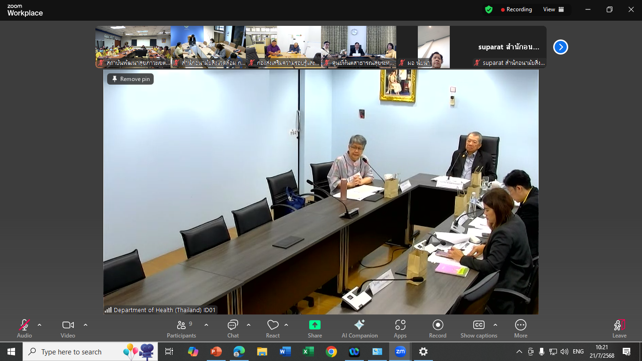Open the More options menu
Viewport: 642px width, 361px height.
(520, 329)
